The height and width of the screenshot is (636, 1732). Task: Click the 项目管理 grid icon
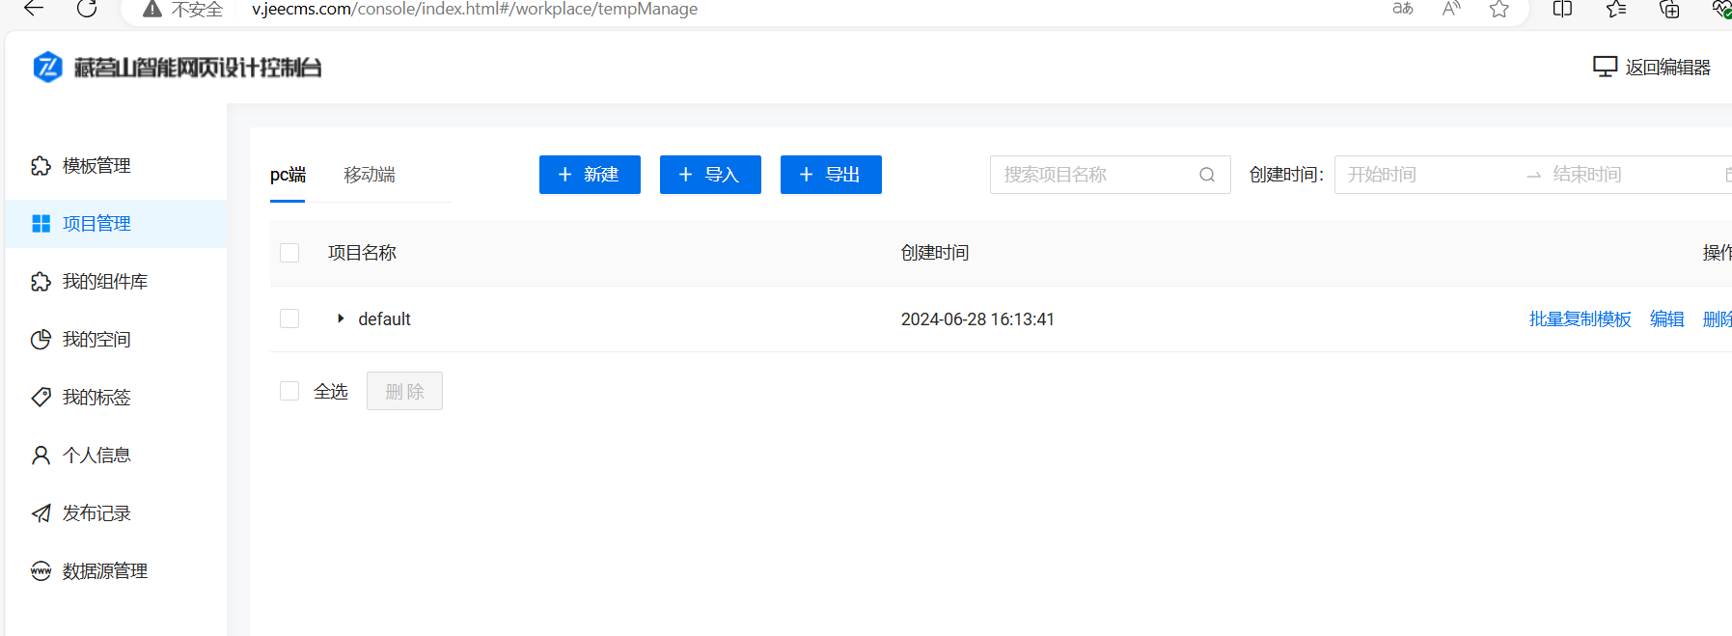point(41,224)
